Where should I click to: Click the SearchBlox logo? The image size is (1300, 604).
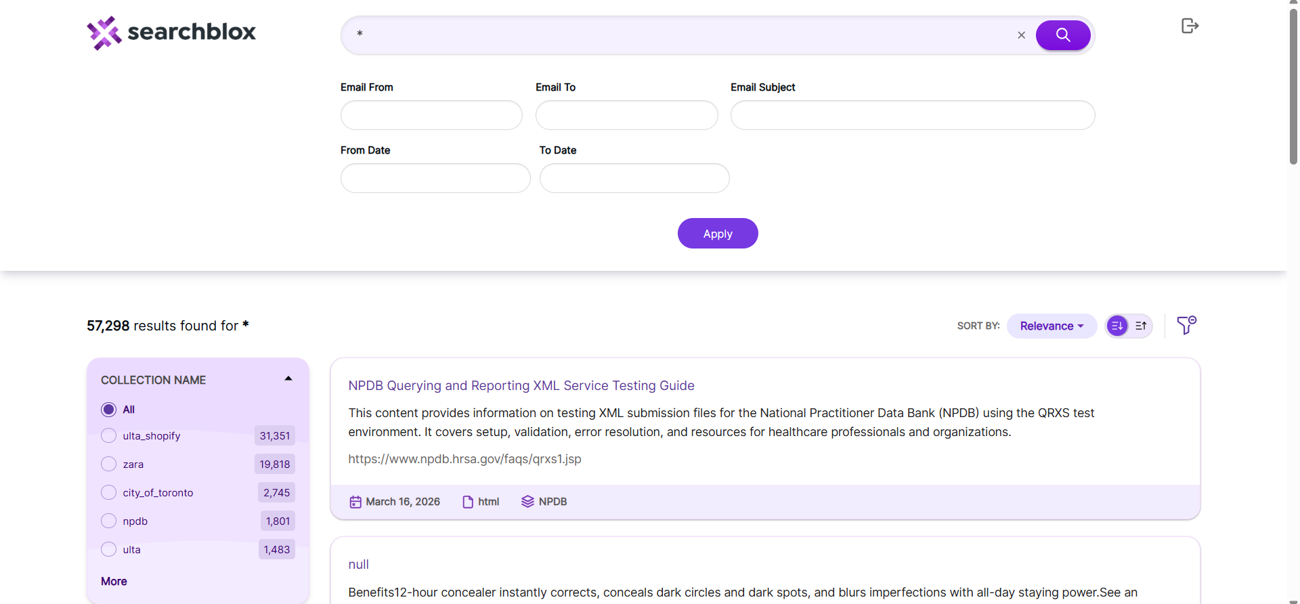tap(171, 33)
